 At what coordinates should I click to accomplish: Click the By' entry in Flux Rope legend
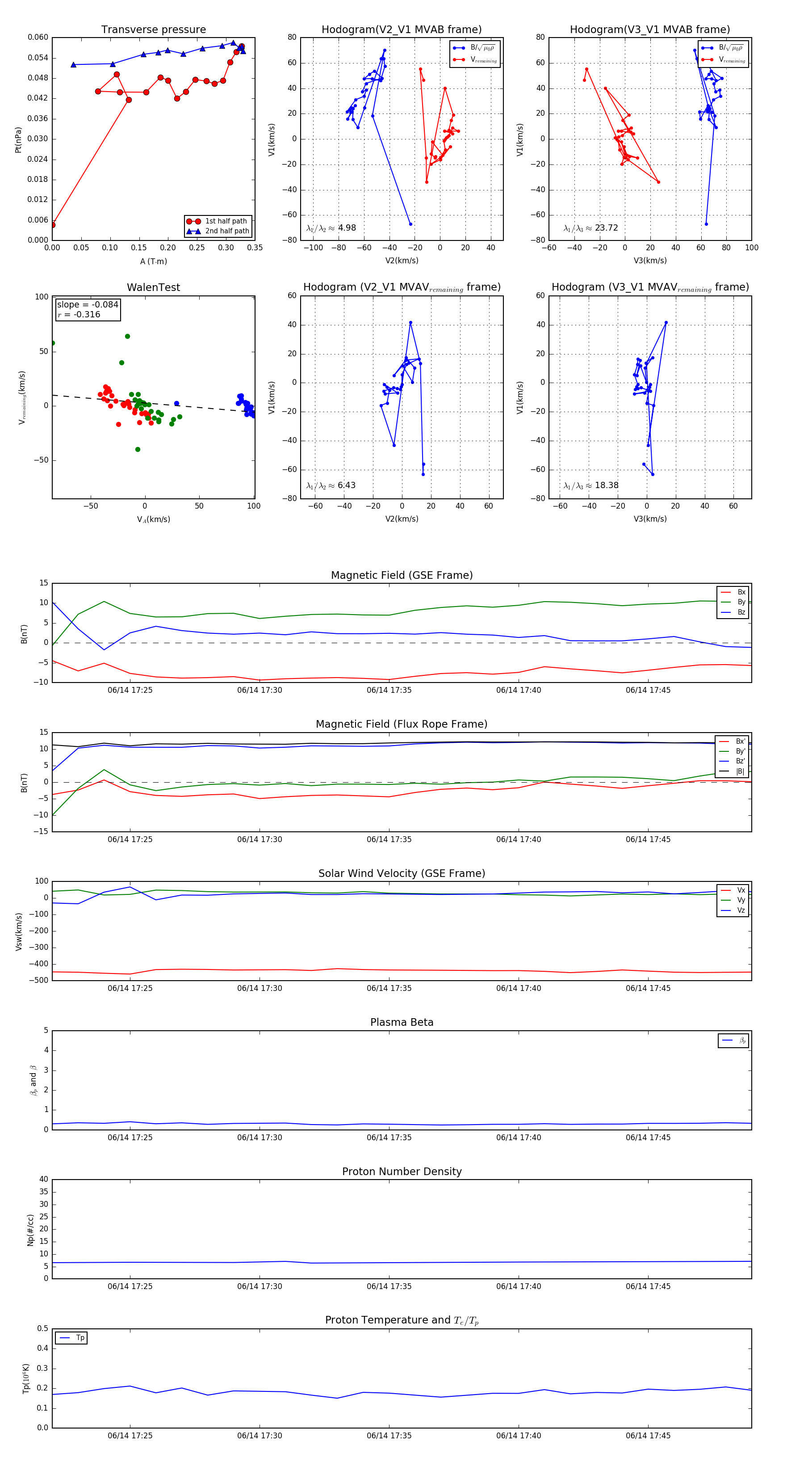(732, 751)
